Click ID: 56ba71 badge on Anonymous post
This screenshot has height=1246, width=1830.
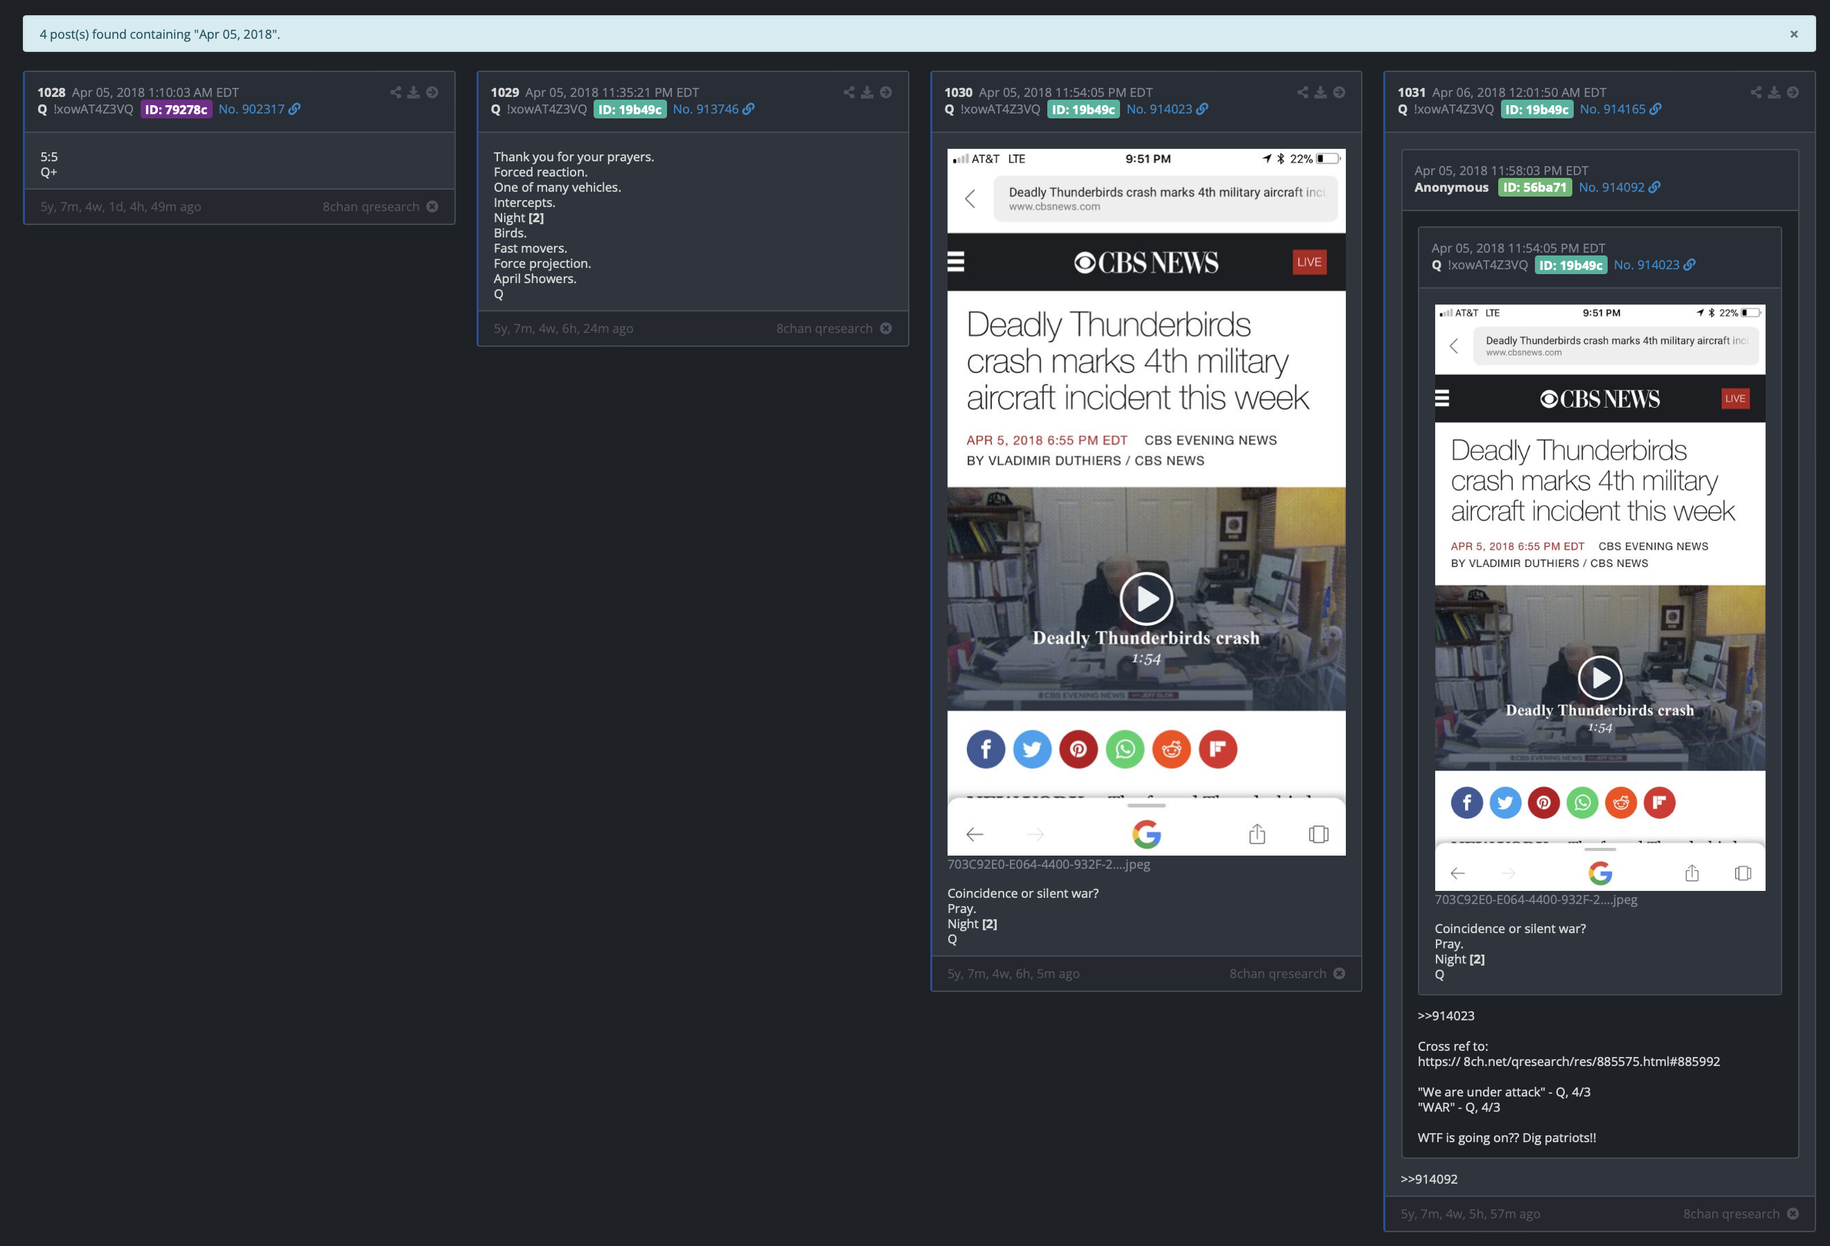click(x=1535, y=188)
